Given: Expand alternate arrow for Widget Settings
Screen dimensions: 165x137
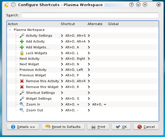Looking at the screenshot, I should (x=89, y=99).
